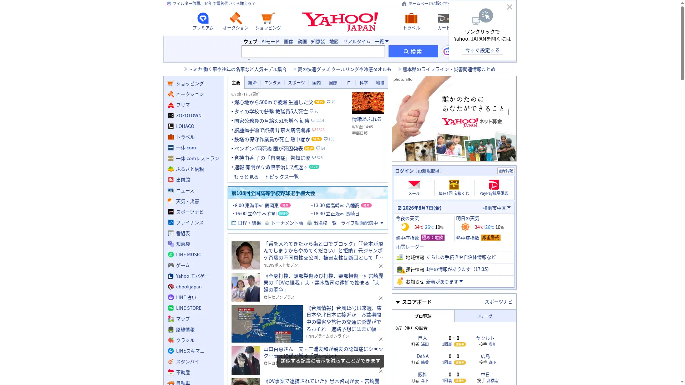
Task: Switch to the 経済 news tab
Action: pos(252,83)
